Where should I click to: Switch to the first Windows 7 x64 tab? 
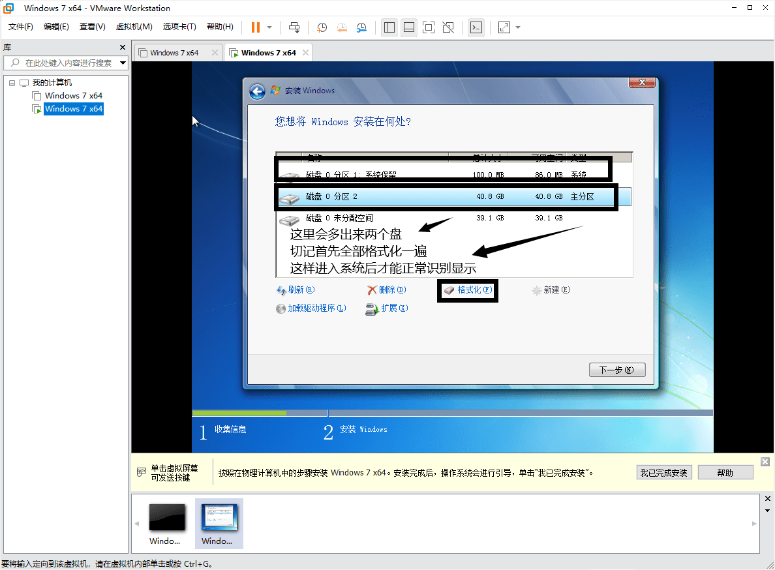click(x=174, y=53)
